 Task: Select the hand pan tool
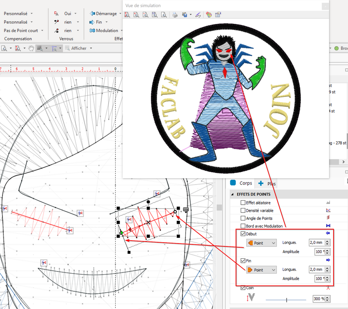pyautogui.click(x=31, y=48)
